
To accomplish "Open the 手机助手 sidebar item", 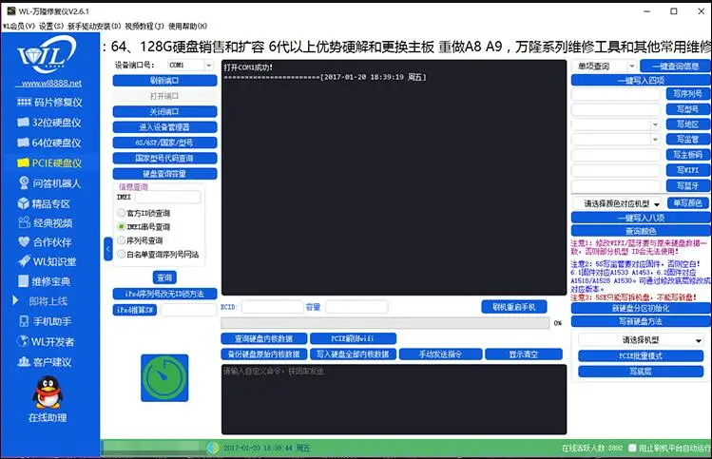I will pyautogui.click(x=45, y=321).
